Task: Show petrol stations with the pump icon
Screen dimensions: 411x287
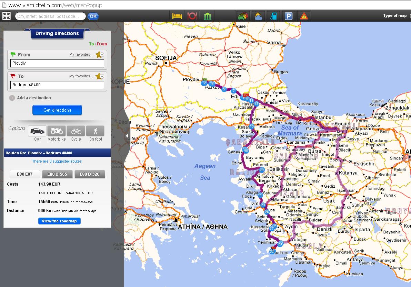Action: click(x=273, y=16)
